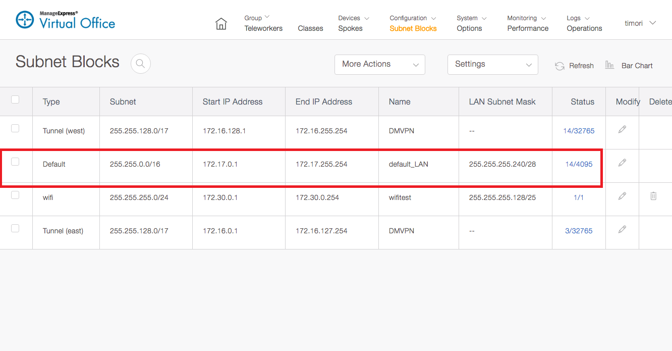Check the Tunnel (east) row checkbox
The width and height of the screenshot is (672, 351).
(15, 228)
